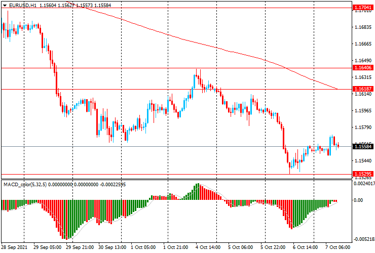This screenshot has height=253, width=375.
Task: Select the EURUSD,H1 chart title text
Action: (23, 5)
